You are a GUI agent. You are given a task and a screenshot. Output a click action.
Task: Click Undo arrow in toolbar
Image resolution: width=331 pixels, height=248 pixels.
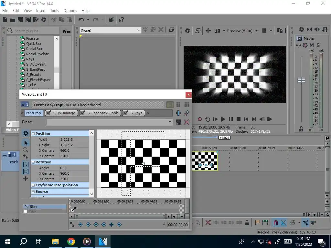point(81,20)
